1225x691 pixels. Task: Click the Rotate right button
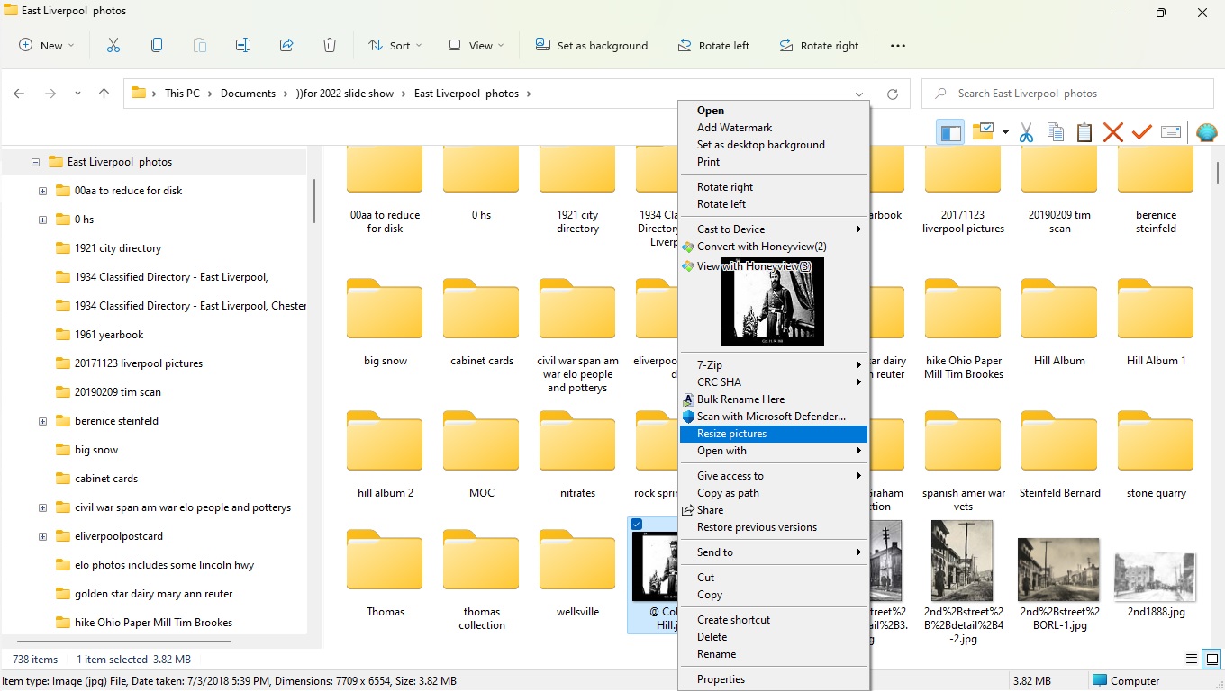click(x=819, y=46)
